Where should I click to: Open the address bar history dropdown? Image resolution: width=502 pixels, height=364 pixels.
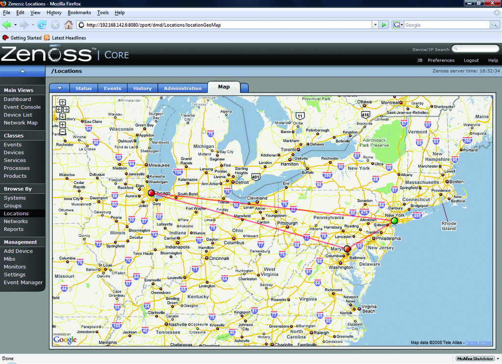[375, 24]
